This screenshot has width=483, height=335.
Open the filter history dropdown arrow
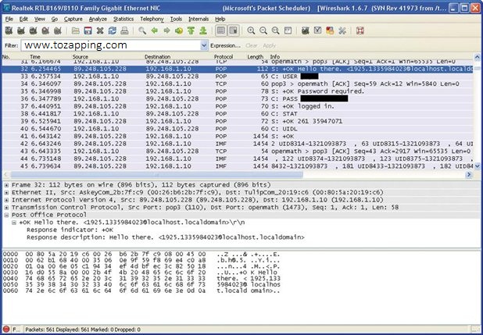pyautogui.click(x=204, y=45)
